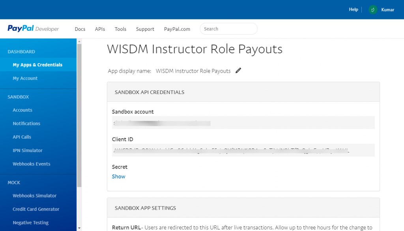Open Webhooks Simulator under Mock
The width and height of the screenshot is (404, 231).
coord(35,196)
